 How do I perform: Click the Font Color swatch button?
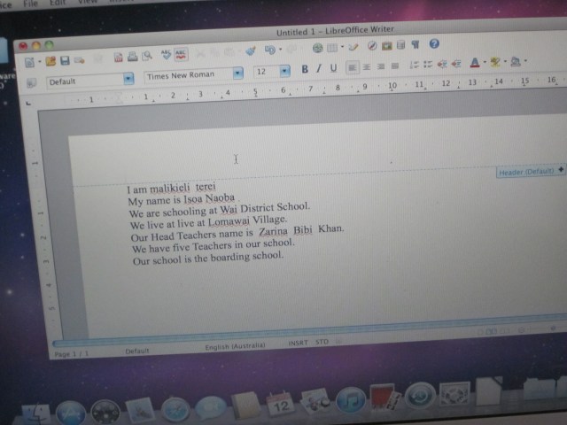click(x=475, y=63)
